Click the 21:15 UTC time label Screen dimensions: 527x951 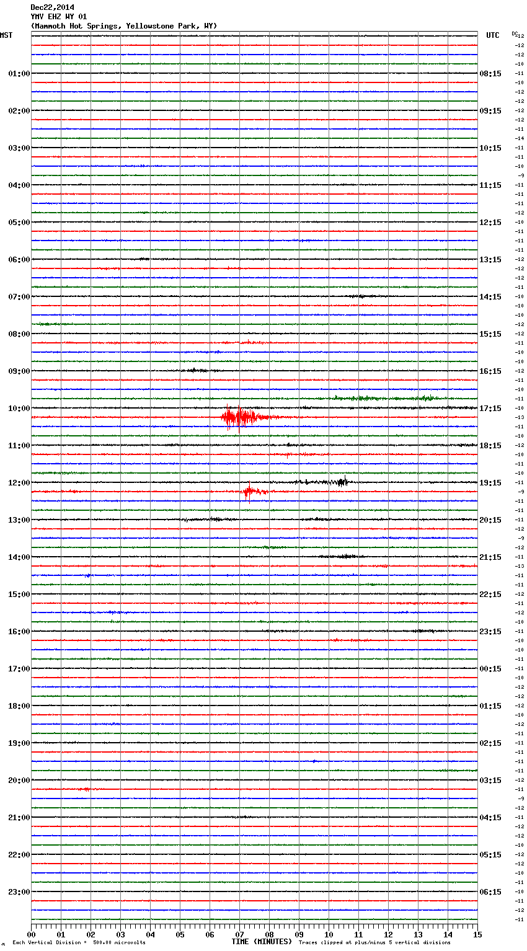490,557
